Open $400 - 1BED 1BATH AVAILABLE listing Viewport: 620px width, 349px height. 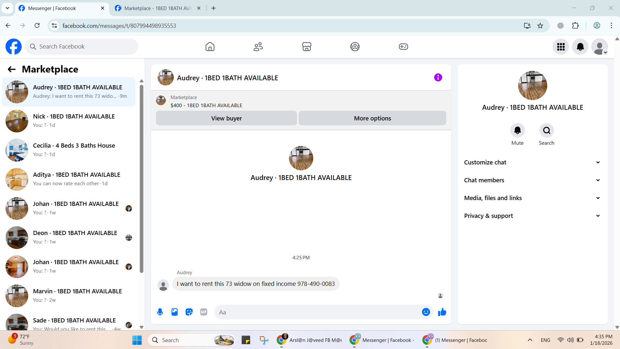pyautogui.click(x=206, y=106)
